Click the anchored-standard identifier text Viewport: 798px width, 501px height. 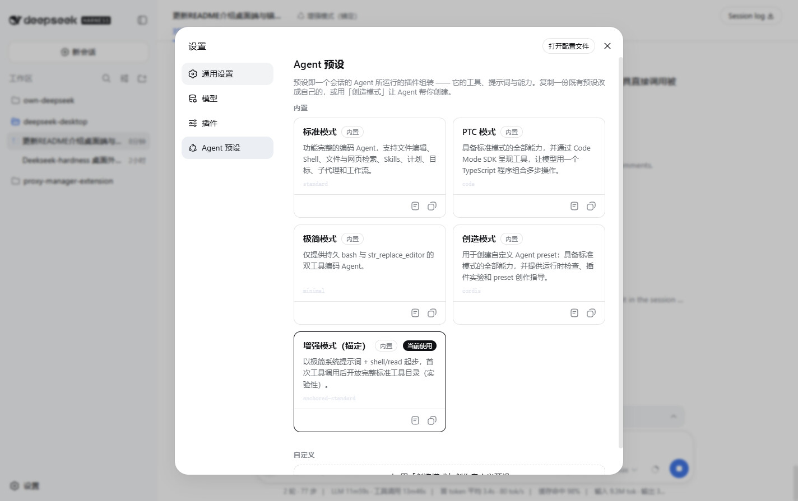pos(330,399)
